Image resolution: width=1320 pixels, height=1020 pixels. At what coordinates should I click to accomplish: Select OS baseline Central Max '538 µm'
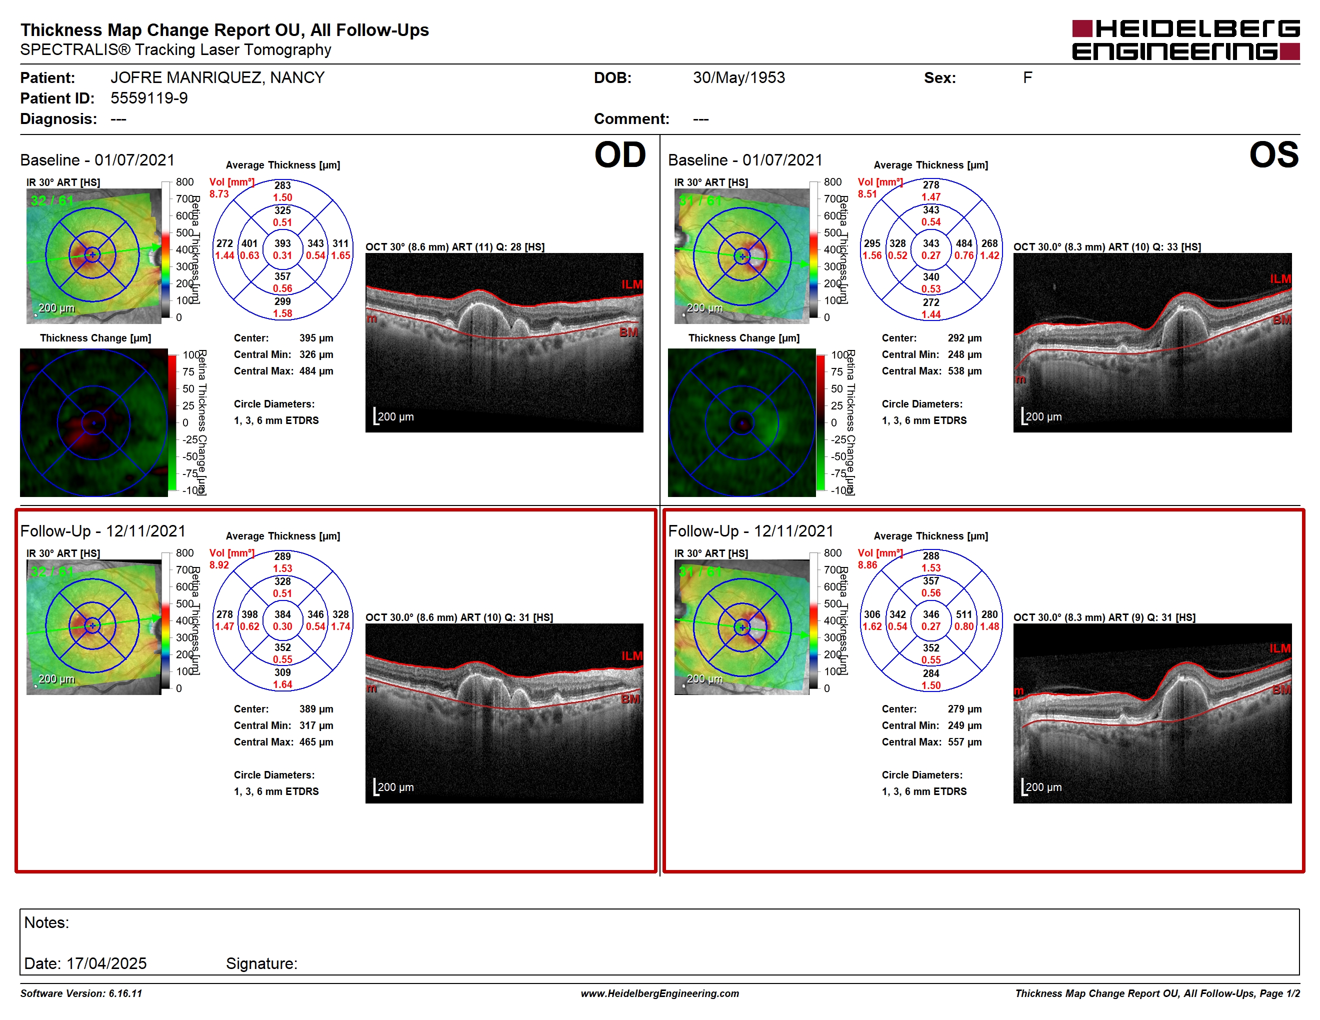click(x=964, y=371)
